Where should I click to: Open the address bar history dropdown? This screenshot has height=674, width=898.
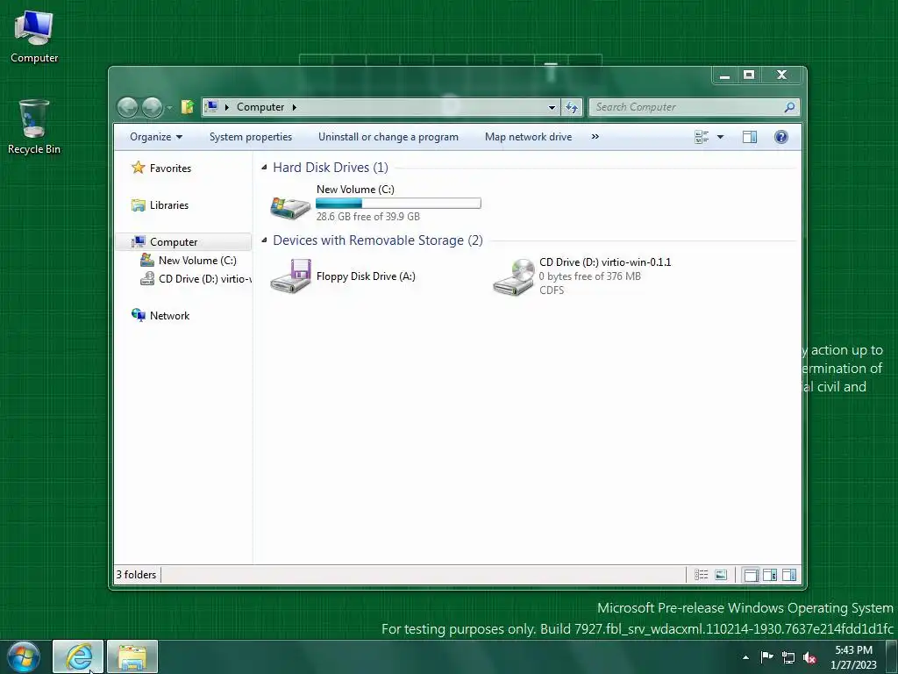[x=552, y=107]
